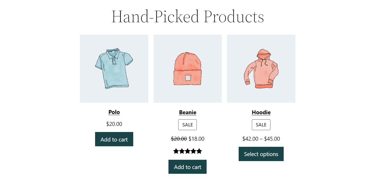Select options for the Hoodie
Screen dimensions: 374x187
[261, 154]
